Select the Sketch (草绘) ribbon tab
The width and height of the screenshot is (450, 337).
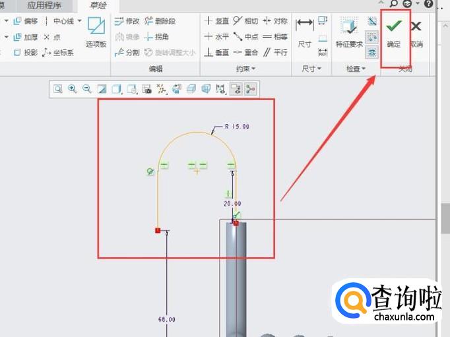pyautogui.click(x=98, y=5)
